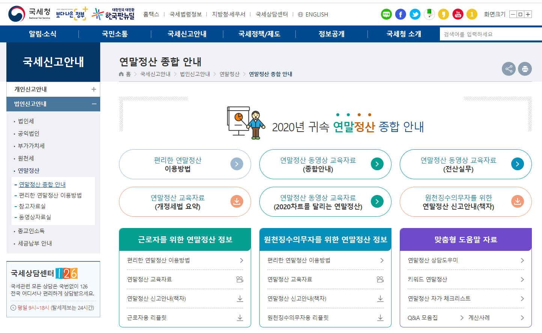Click the 대한민국 대전환 한국판뉴딜 banner logo

tap(113, 14)
